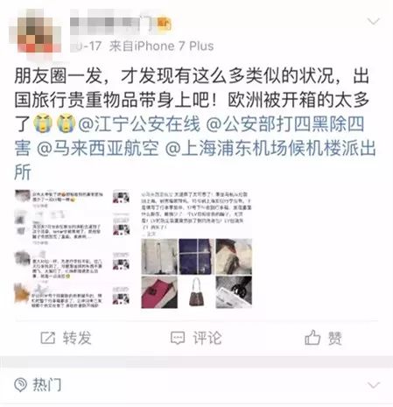Tap the 转发 repost text label
The image size is (393, 407).
77,338
